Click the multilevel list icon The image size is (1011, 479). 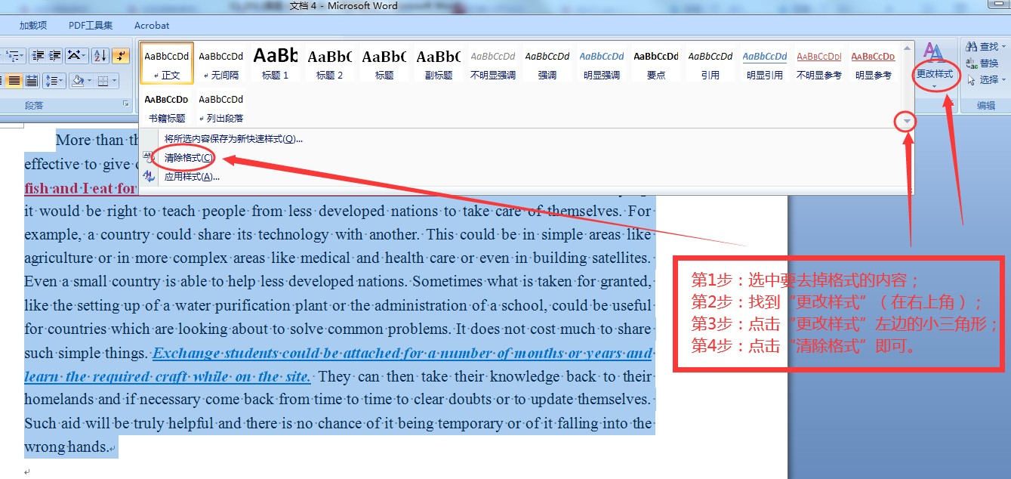(12, 56)
